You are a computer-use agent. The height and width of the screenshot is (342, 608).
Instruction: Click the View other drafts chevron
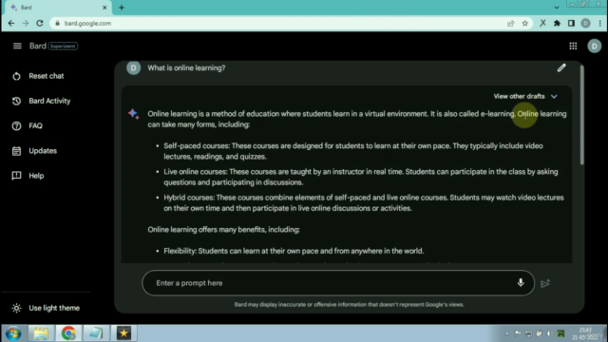(554, 97)
